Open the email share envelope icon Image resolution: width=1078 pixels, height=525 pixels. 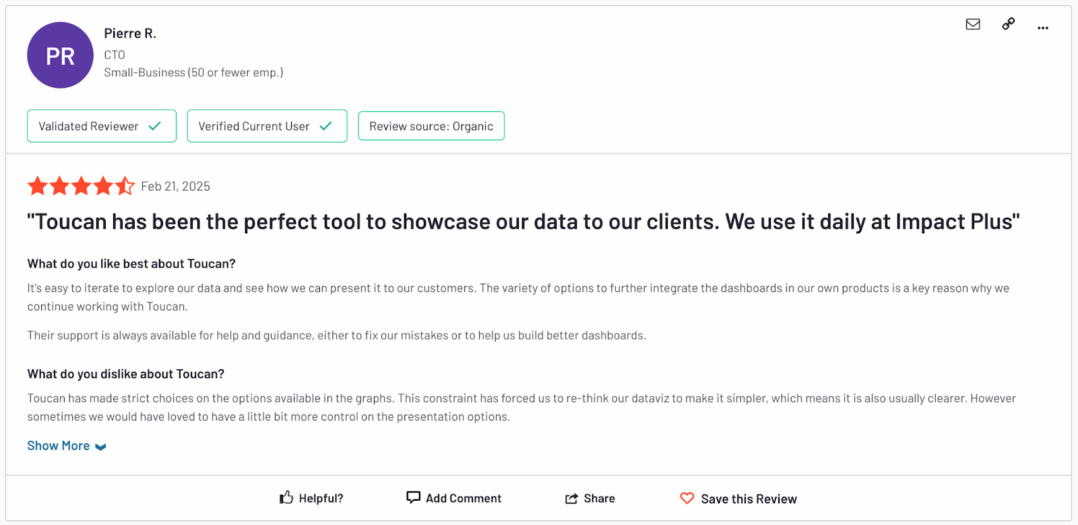973,24
